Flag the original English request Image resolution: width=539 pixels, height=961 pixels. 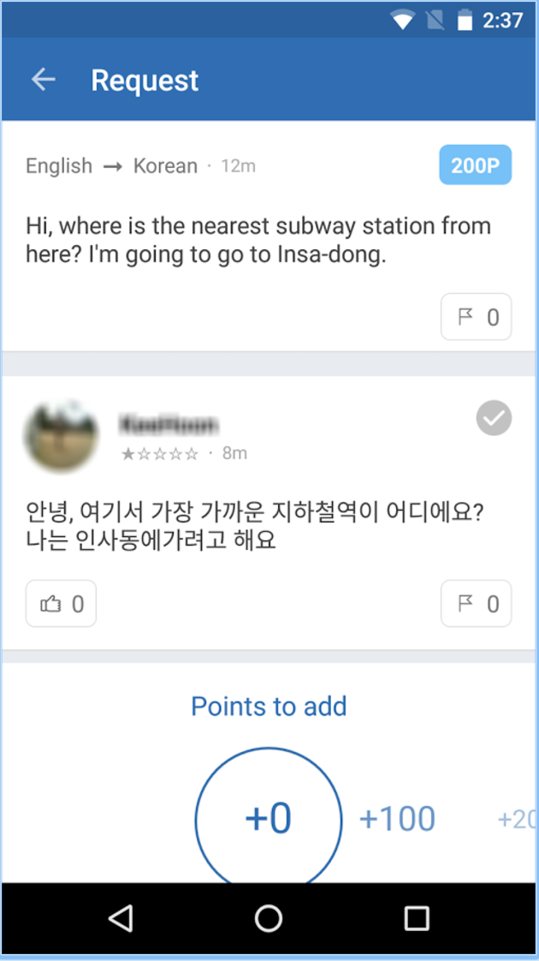pos(476,318)
